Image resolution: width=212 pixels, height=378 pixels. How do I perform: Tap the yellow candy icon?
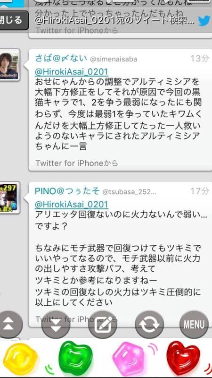(20, 359)
